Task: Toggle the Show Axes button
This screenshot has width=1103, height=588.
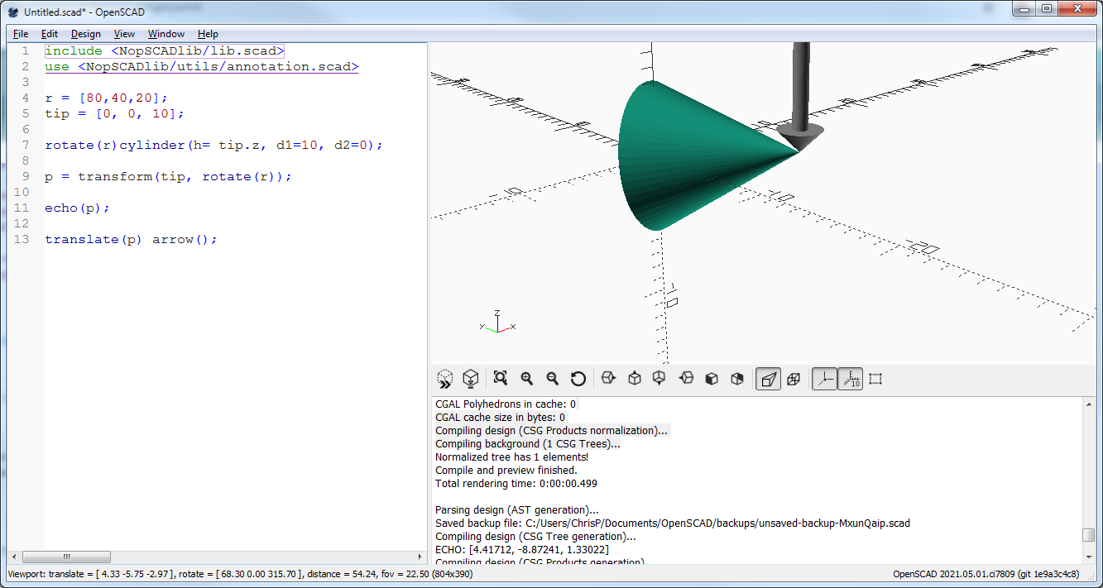Action: 824,379
